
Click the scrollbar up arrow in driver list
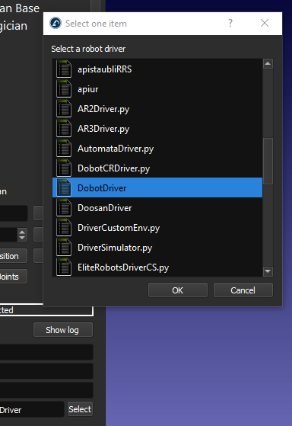pyautogui.click(x=268, y=64)
